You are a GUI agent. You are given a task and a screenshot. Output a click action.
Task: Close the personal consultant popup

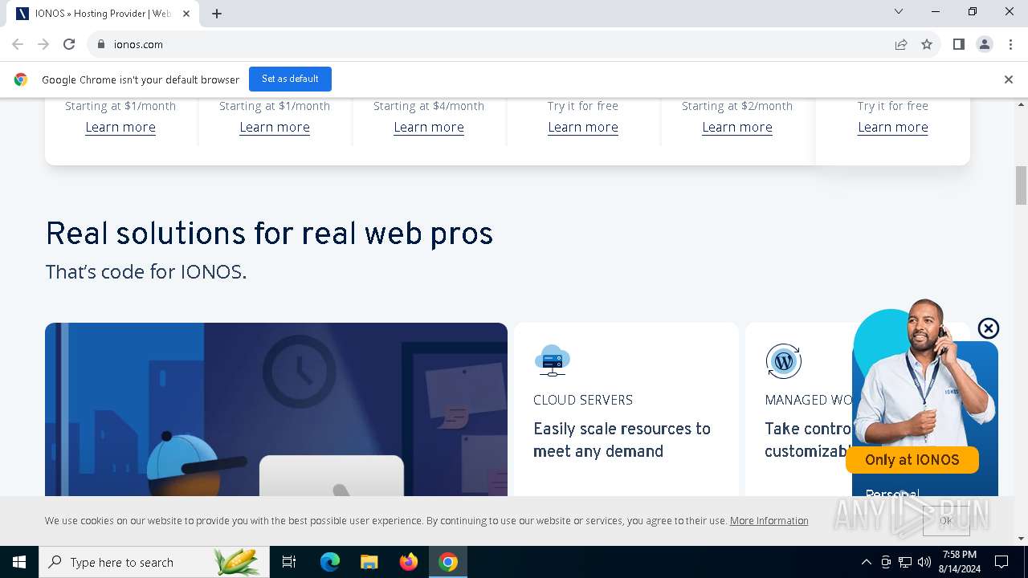tap(989, 328)
